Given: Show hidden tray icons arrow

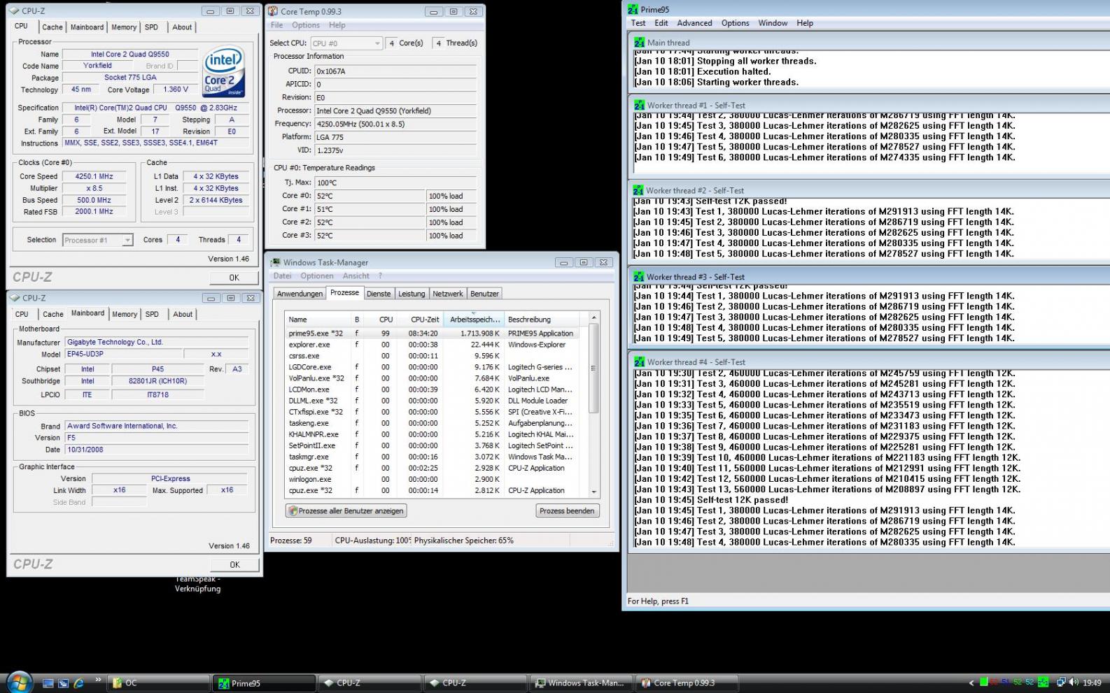Looking at the screenshot, I should 971,683.
